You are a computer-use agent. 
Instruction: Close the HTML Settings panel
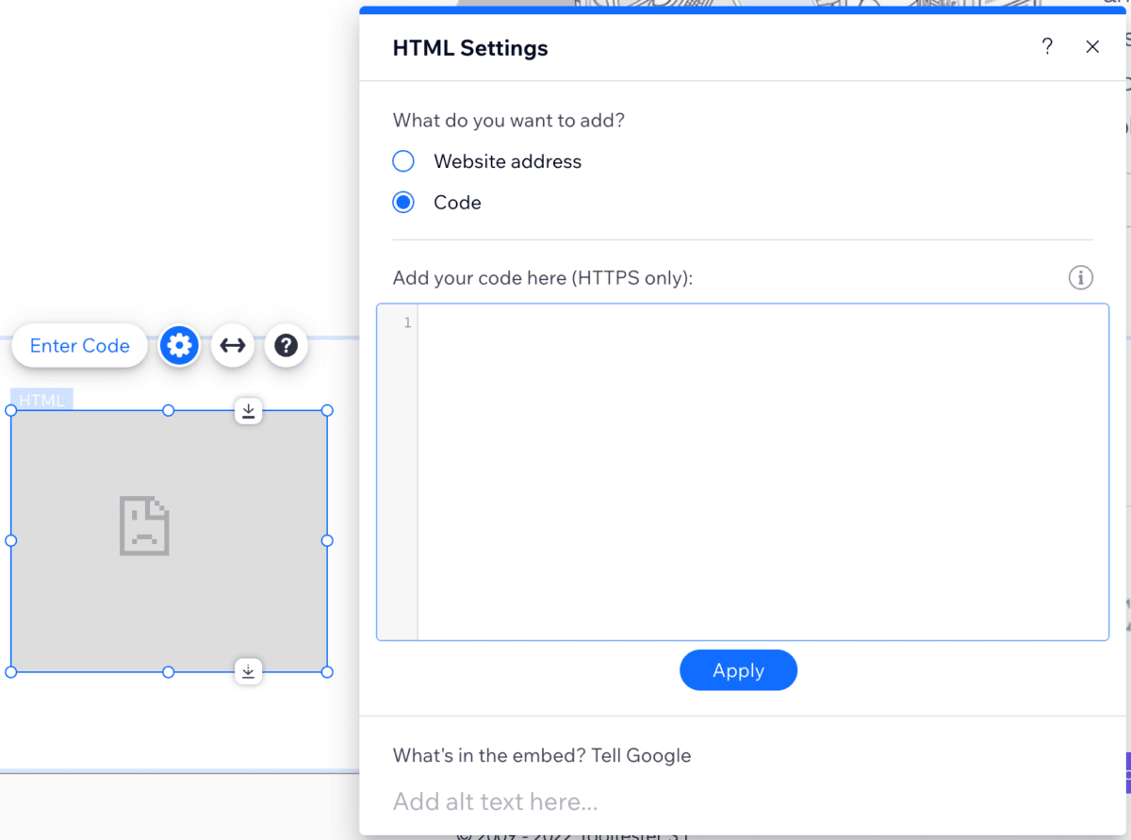pyautogui.click(x=1092, y=47)
